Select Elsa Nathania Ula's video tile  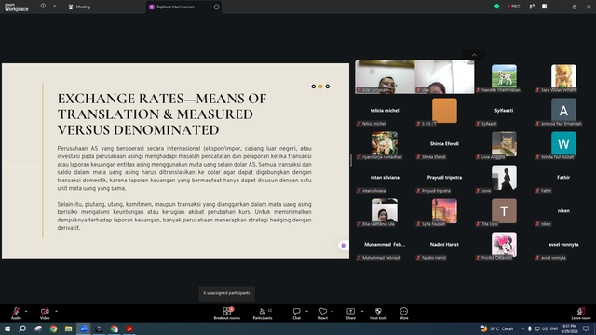coord(385,210)
